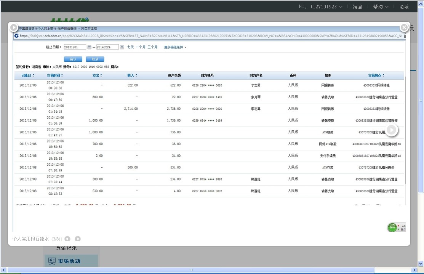
Task: Click the small next arrow beside 3/8 counter
Action: (x=78, y=239)
